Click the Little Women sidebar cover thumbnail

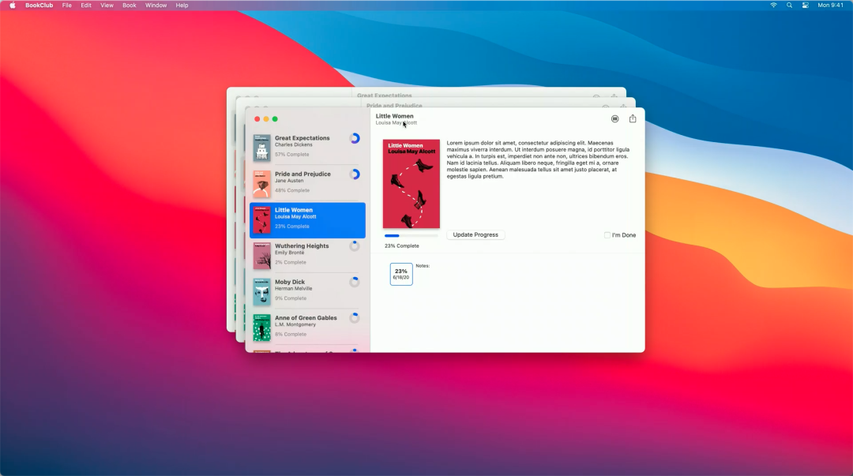(261, 219)
